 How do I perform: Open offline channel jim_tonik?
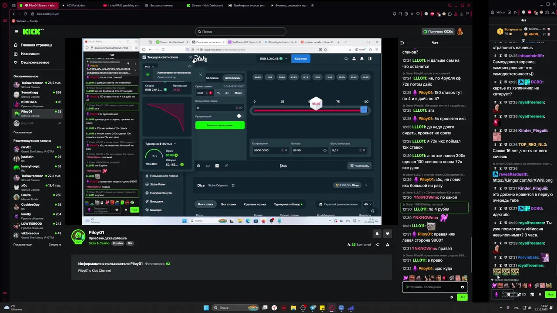click(37, 123)
